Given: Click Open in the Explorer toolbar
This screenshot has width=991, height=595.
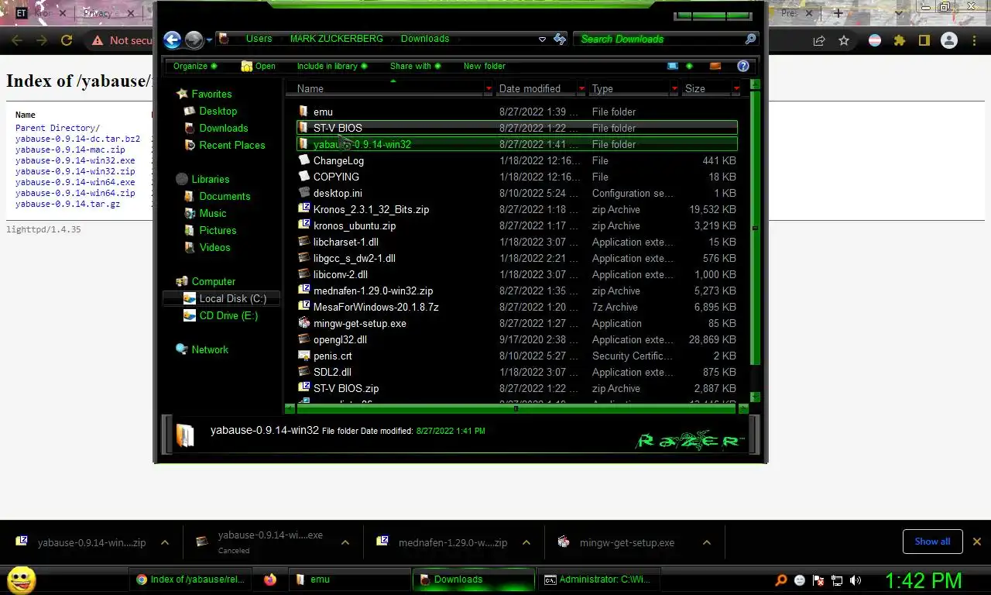Looking at the screenshot, I should 259,66.
